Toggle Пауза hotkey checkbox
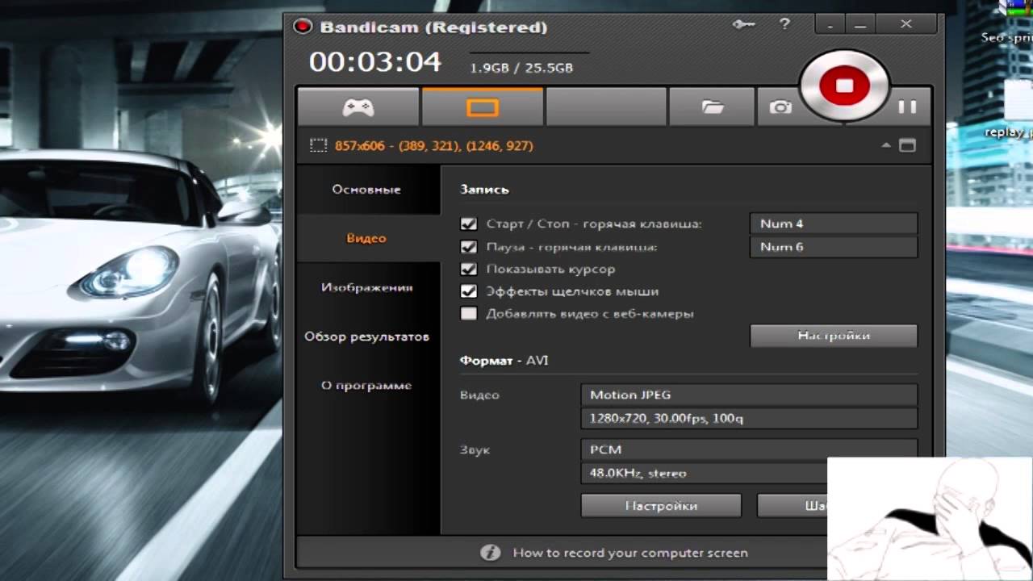This screenshot has height=581, width=1033. point(468,246)
